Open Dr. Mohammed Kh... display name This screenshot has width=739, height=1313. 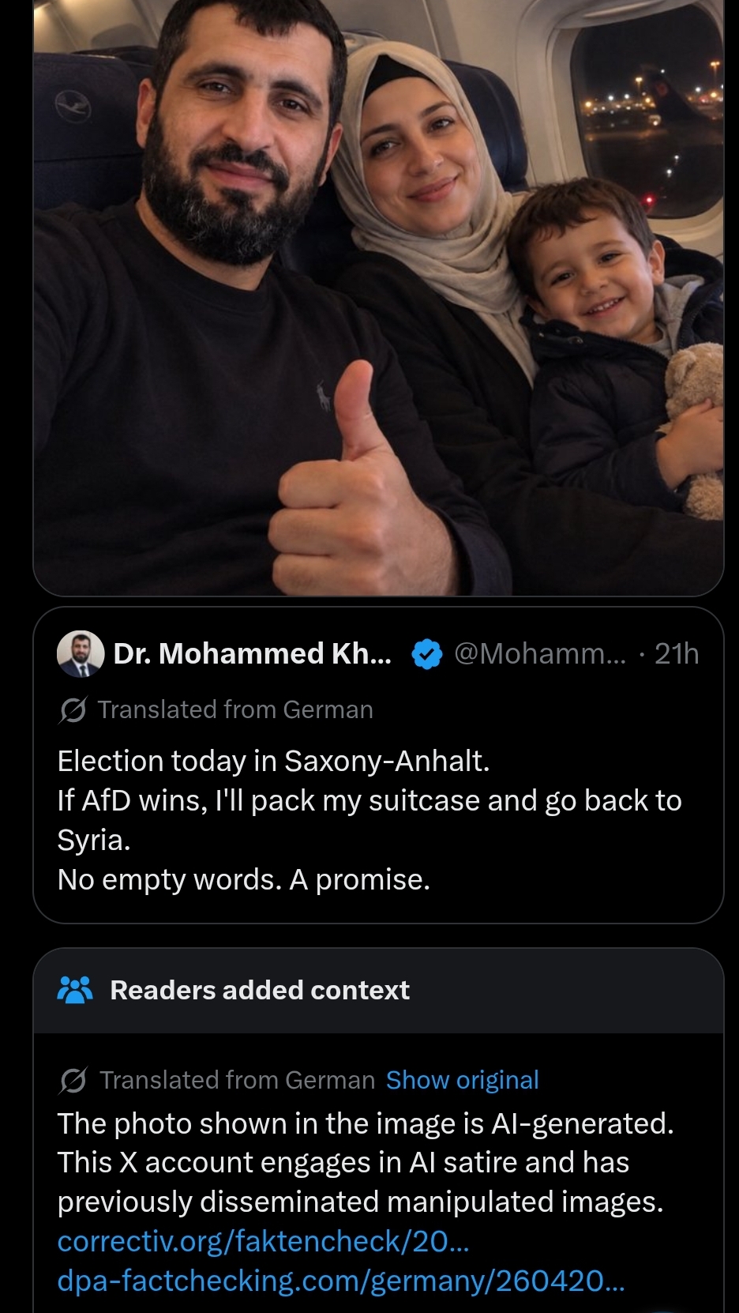click(252, 654)
